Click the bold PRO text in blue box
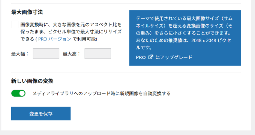The height and width of the screenshot is (135, 255). tap(141, 57)
